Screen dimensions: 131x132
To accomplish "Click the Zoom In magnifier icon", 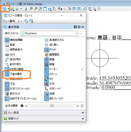I will 31,9.
